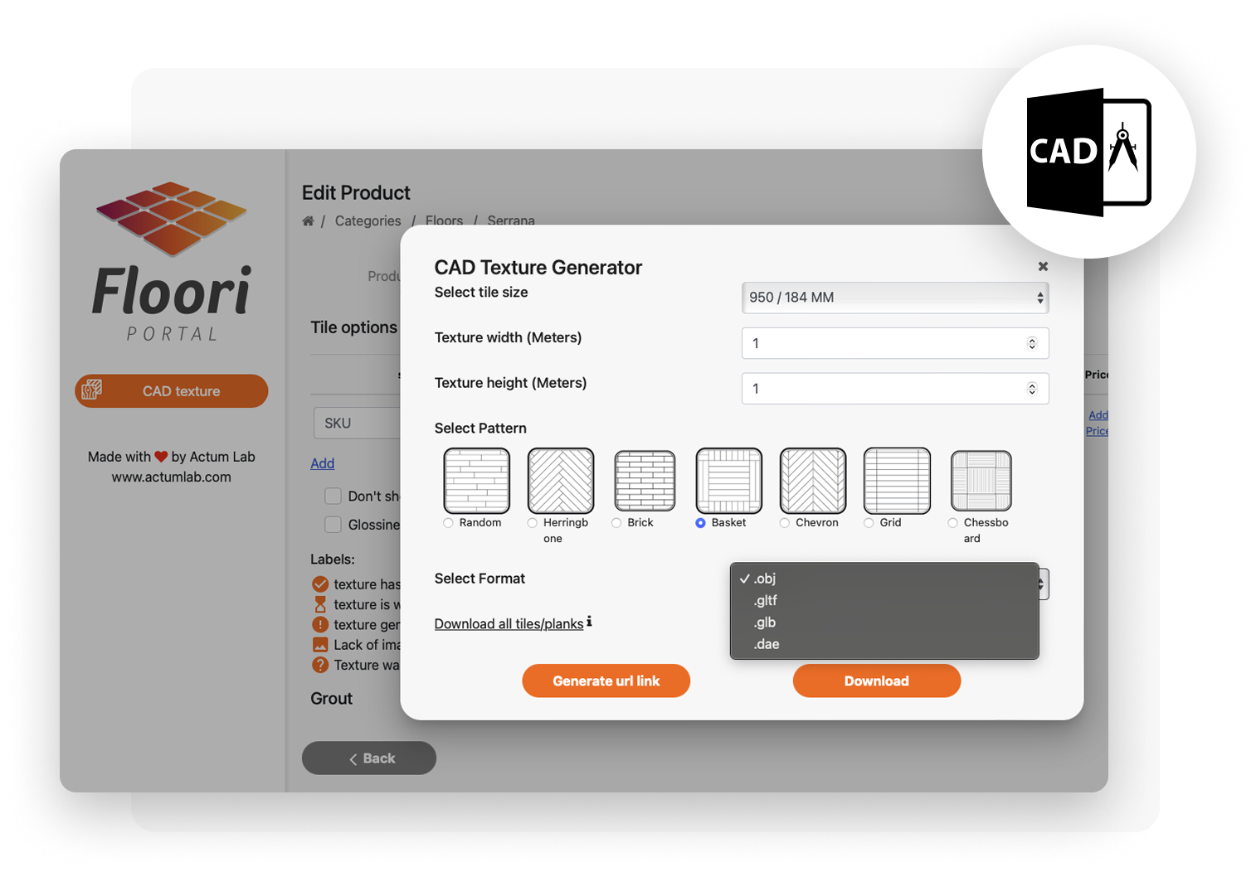Click the home icon in breadcrumb
Image resolution: width=1256 pixels, height=872 pixels.
click(x=308, y=221)
